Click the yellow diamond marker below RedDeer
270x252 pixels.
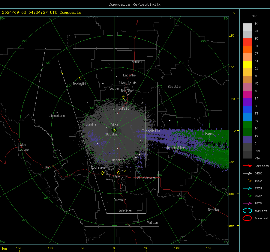(123, 97)
